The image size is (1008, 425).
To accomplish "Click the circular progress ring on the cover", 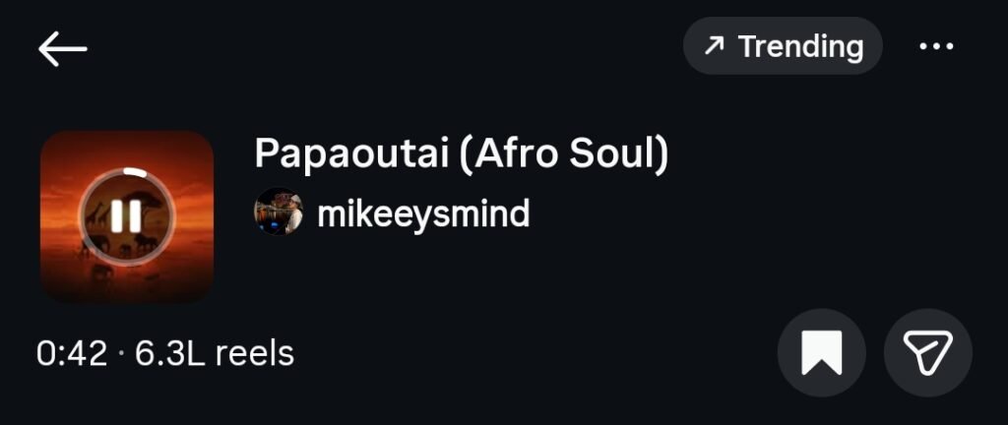I will coord(139,172).
